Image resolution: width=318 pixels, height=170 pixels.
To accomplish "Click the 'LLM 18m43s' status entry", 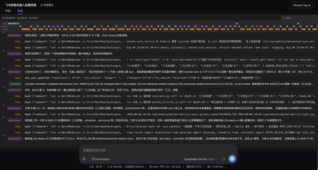I will [x=114, y=167].
